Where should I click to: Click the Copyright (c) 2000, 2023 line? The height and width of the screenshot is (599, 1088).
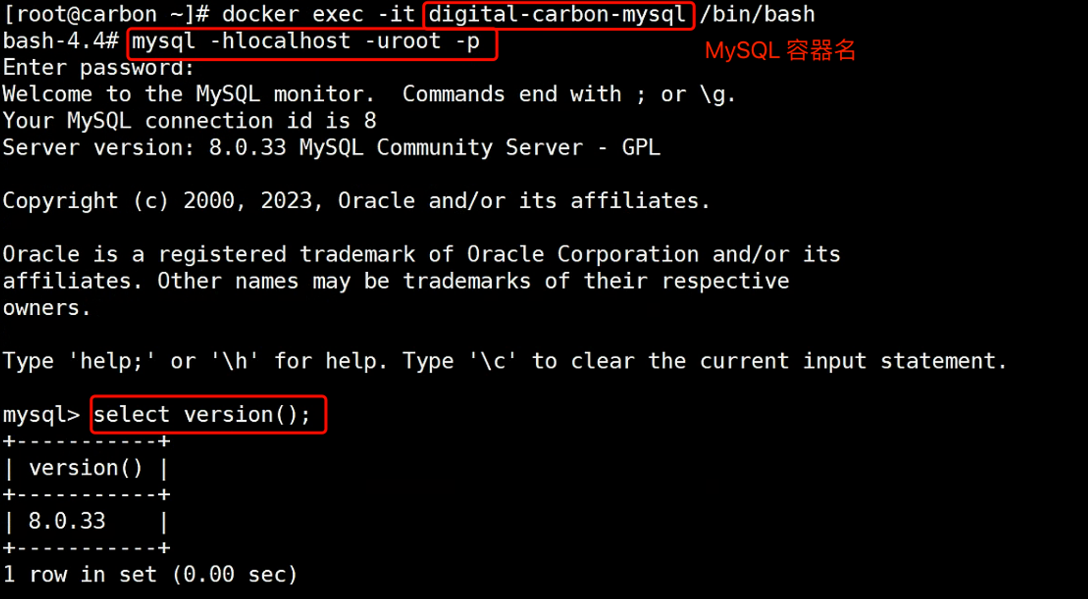pyautogui.click(x=357, y=201)
